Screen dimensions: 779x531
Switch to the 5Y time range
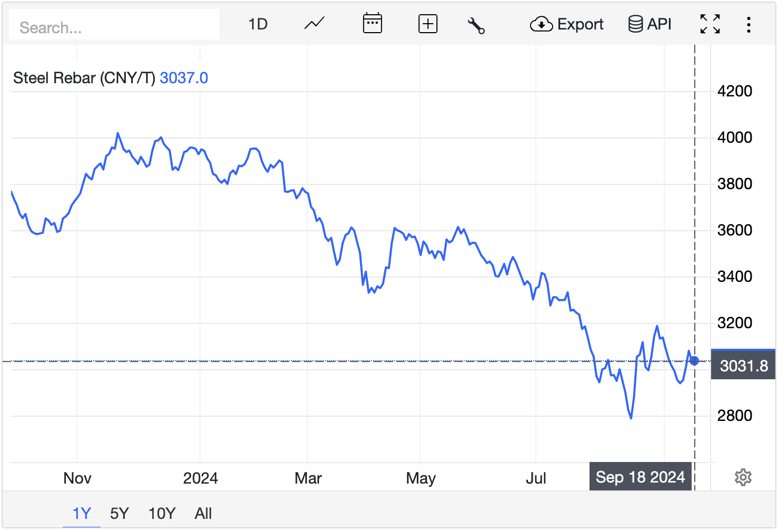(119, 513)
